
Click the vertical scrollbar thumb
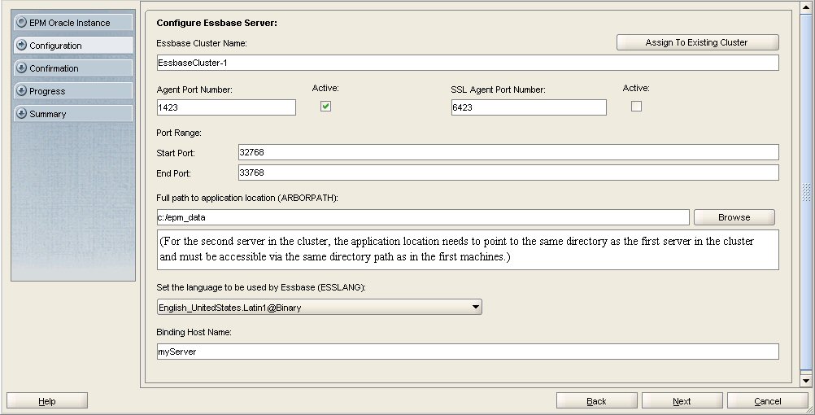806,192
